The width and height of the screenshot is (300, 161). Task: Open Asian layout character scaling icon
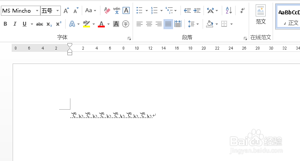click(210, 10)
